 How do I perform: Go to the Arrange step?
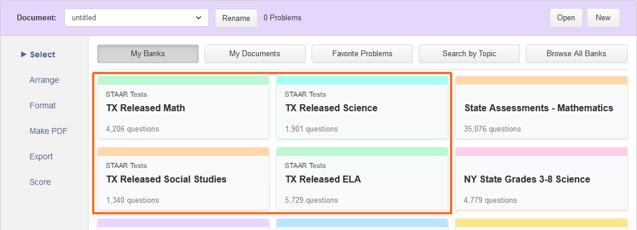pyautogui.click(x=44, y=80)
